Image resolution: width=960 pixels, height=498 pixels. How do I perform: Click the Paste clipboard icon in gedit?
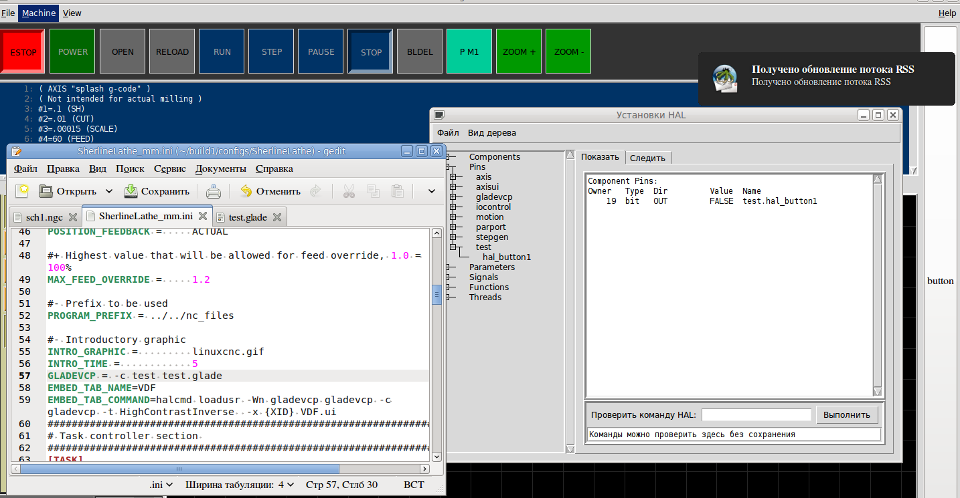397,191
